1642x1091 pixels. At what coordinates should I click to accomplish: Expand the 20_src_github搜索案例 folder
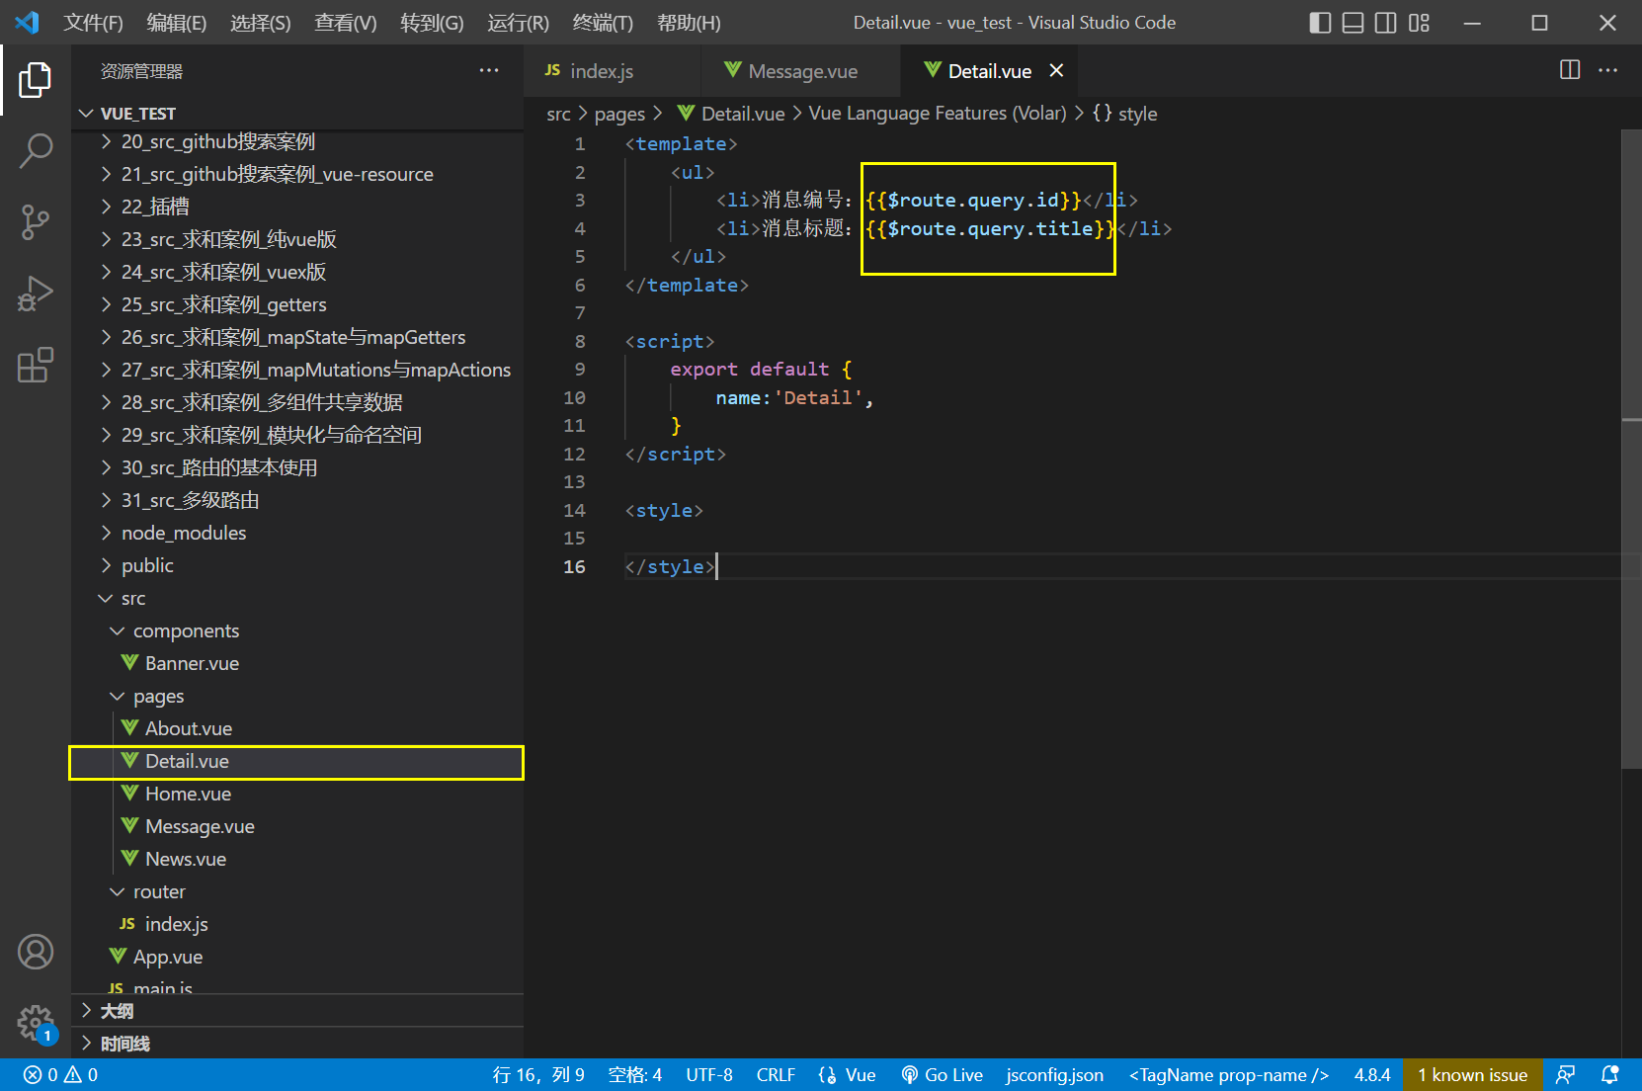tap(296, 141)
